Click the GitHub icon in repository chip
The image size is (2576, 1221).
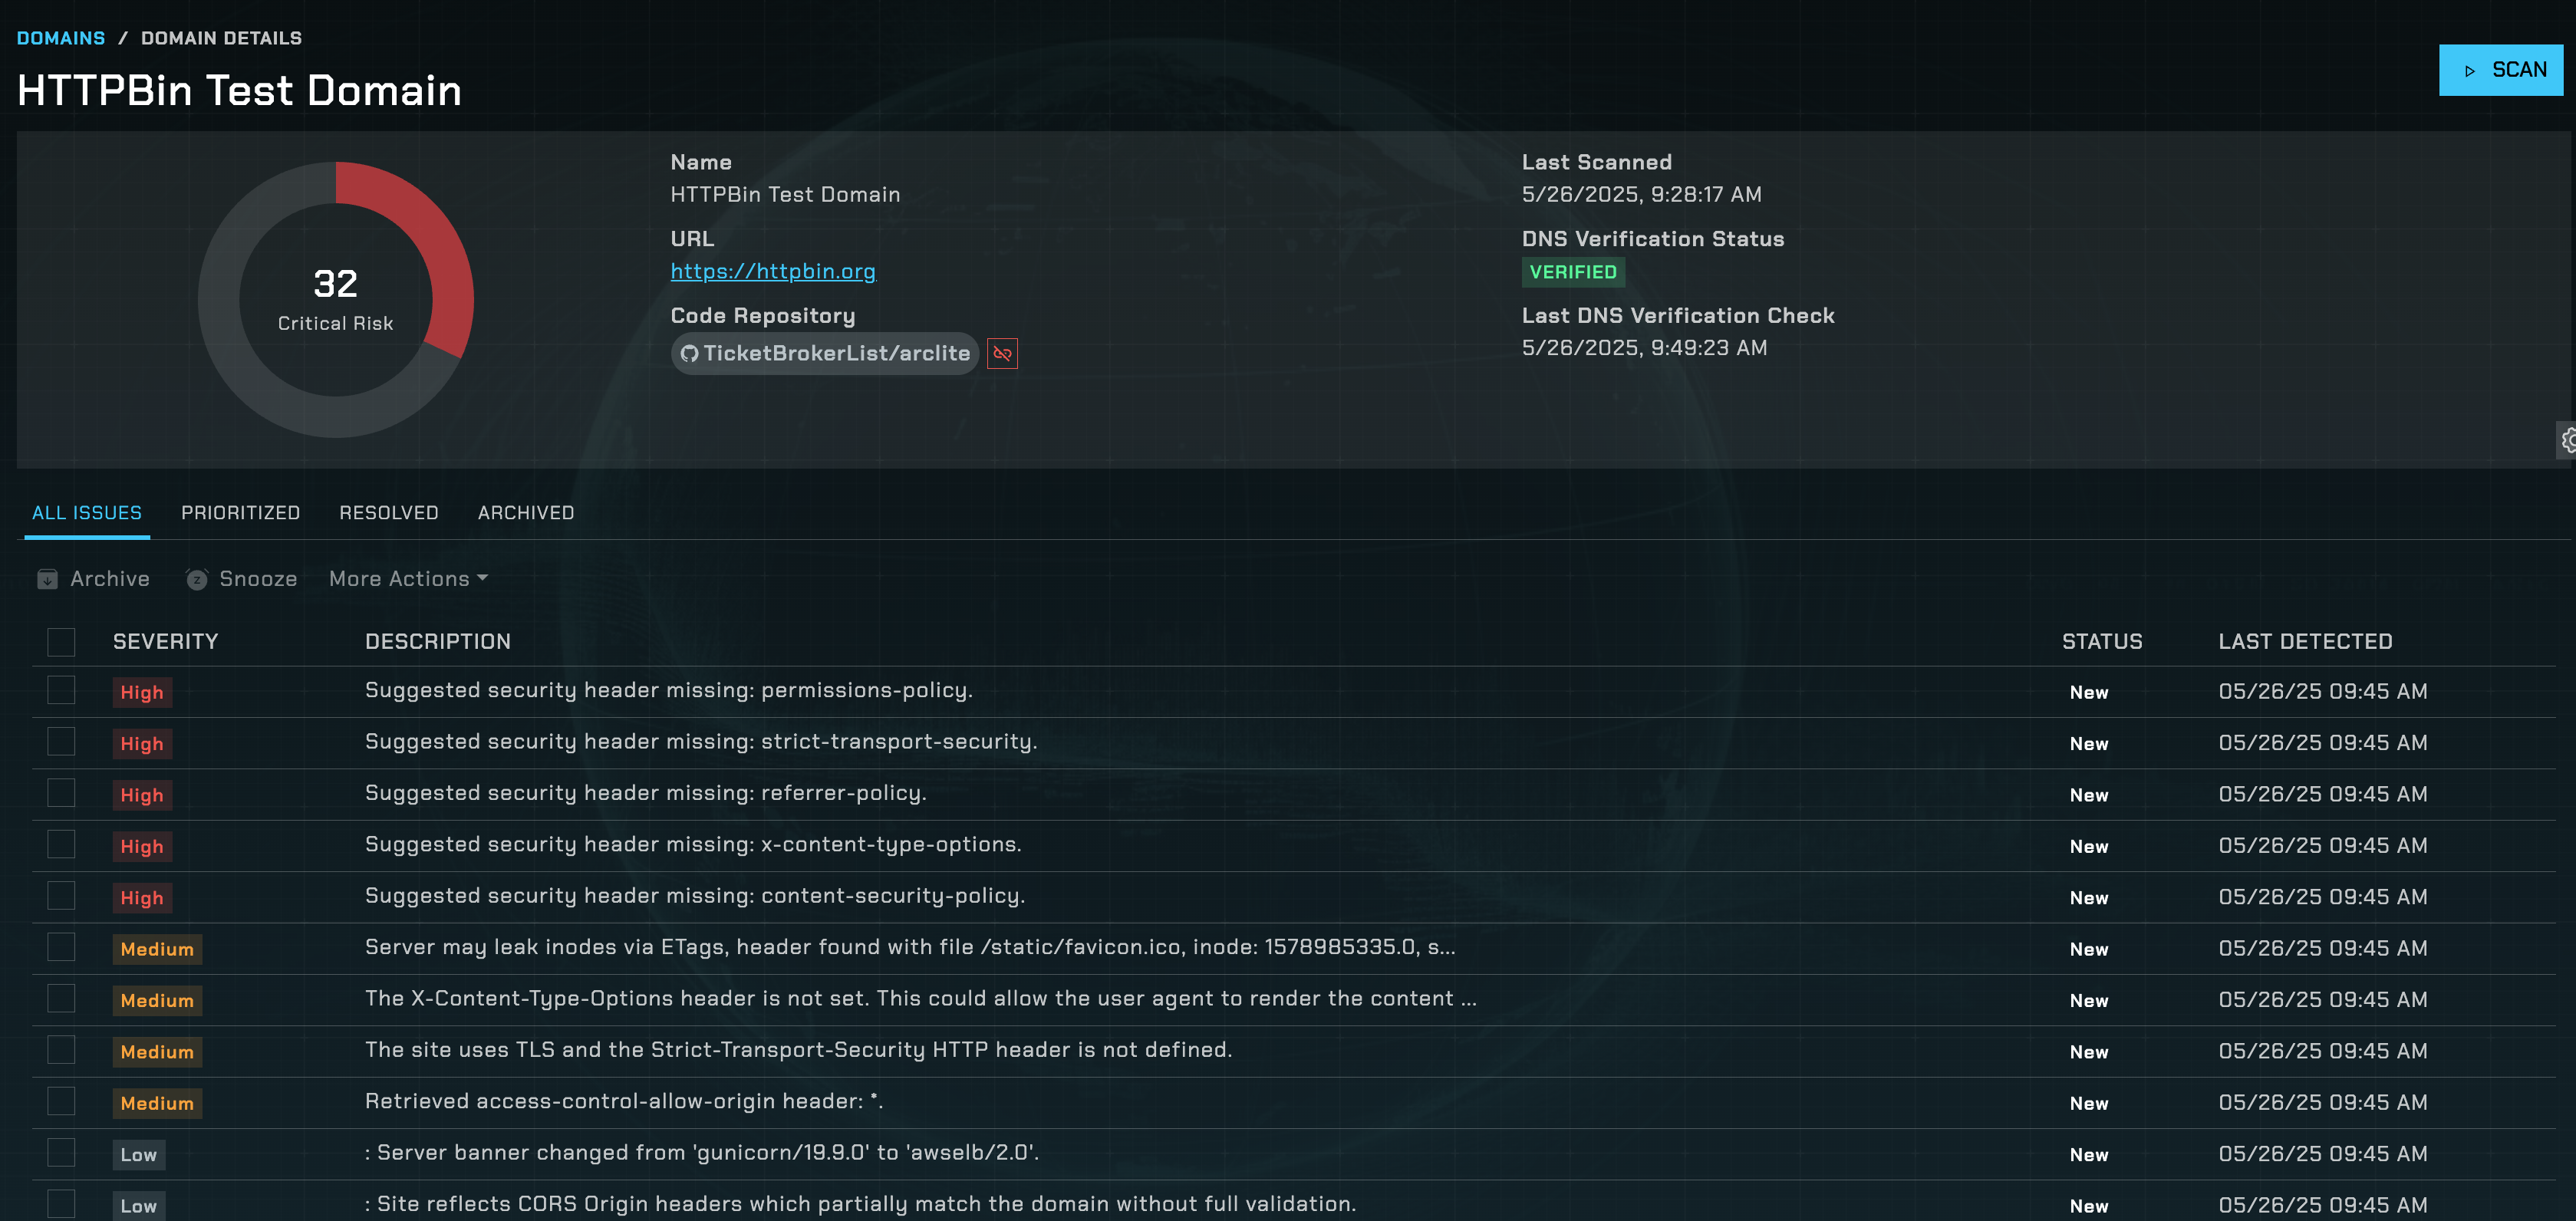pyautogui.click(x=689, y=353)
